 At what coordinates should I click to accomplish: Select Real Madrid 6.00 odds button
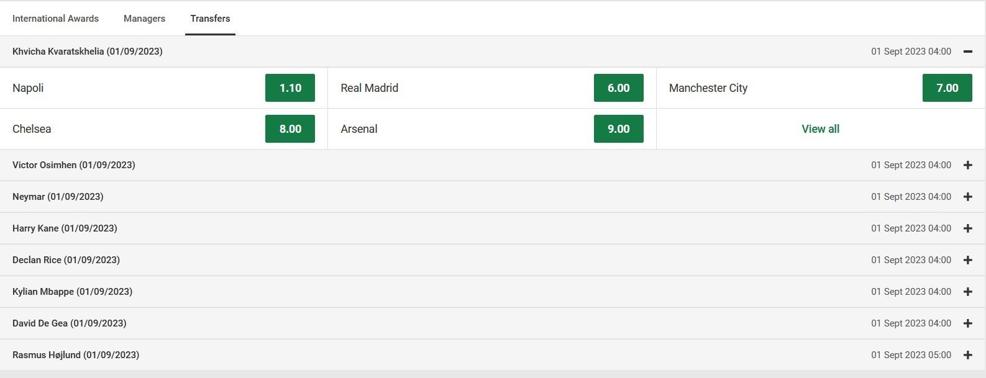618,88
